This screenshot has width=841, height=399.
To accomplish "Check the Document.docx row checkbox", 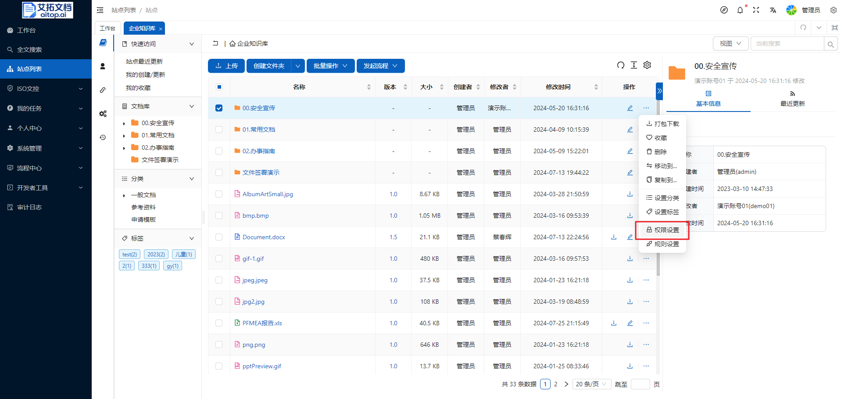I will click(219, 237).
